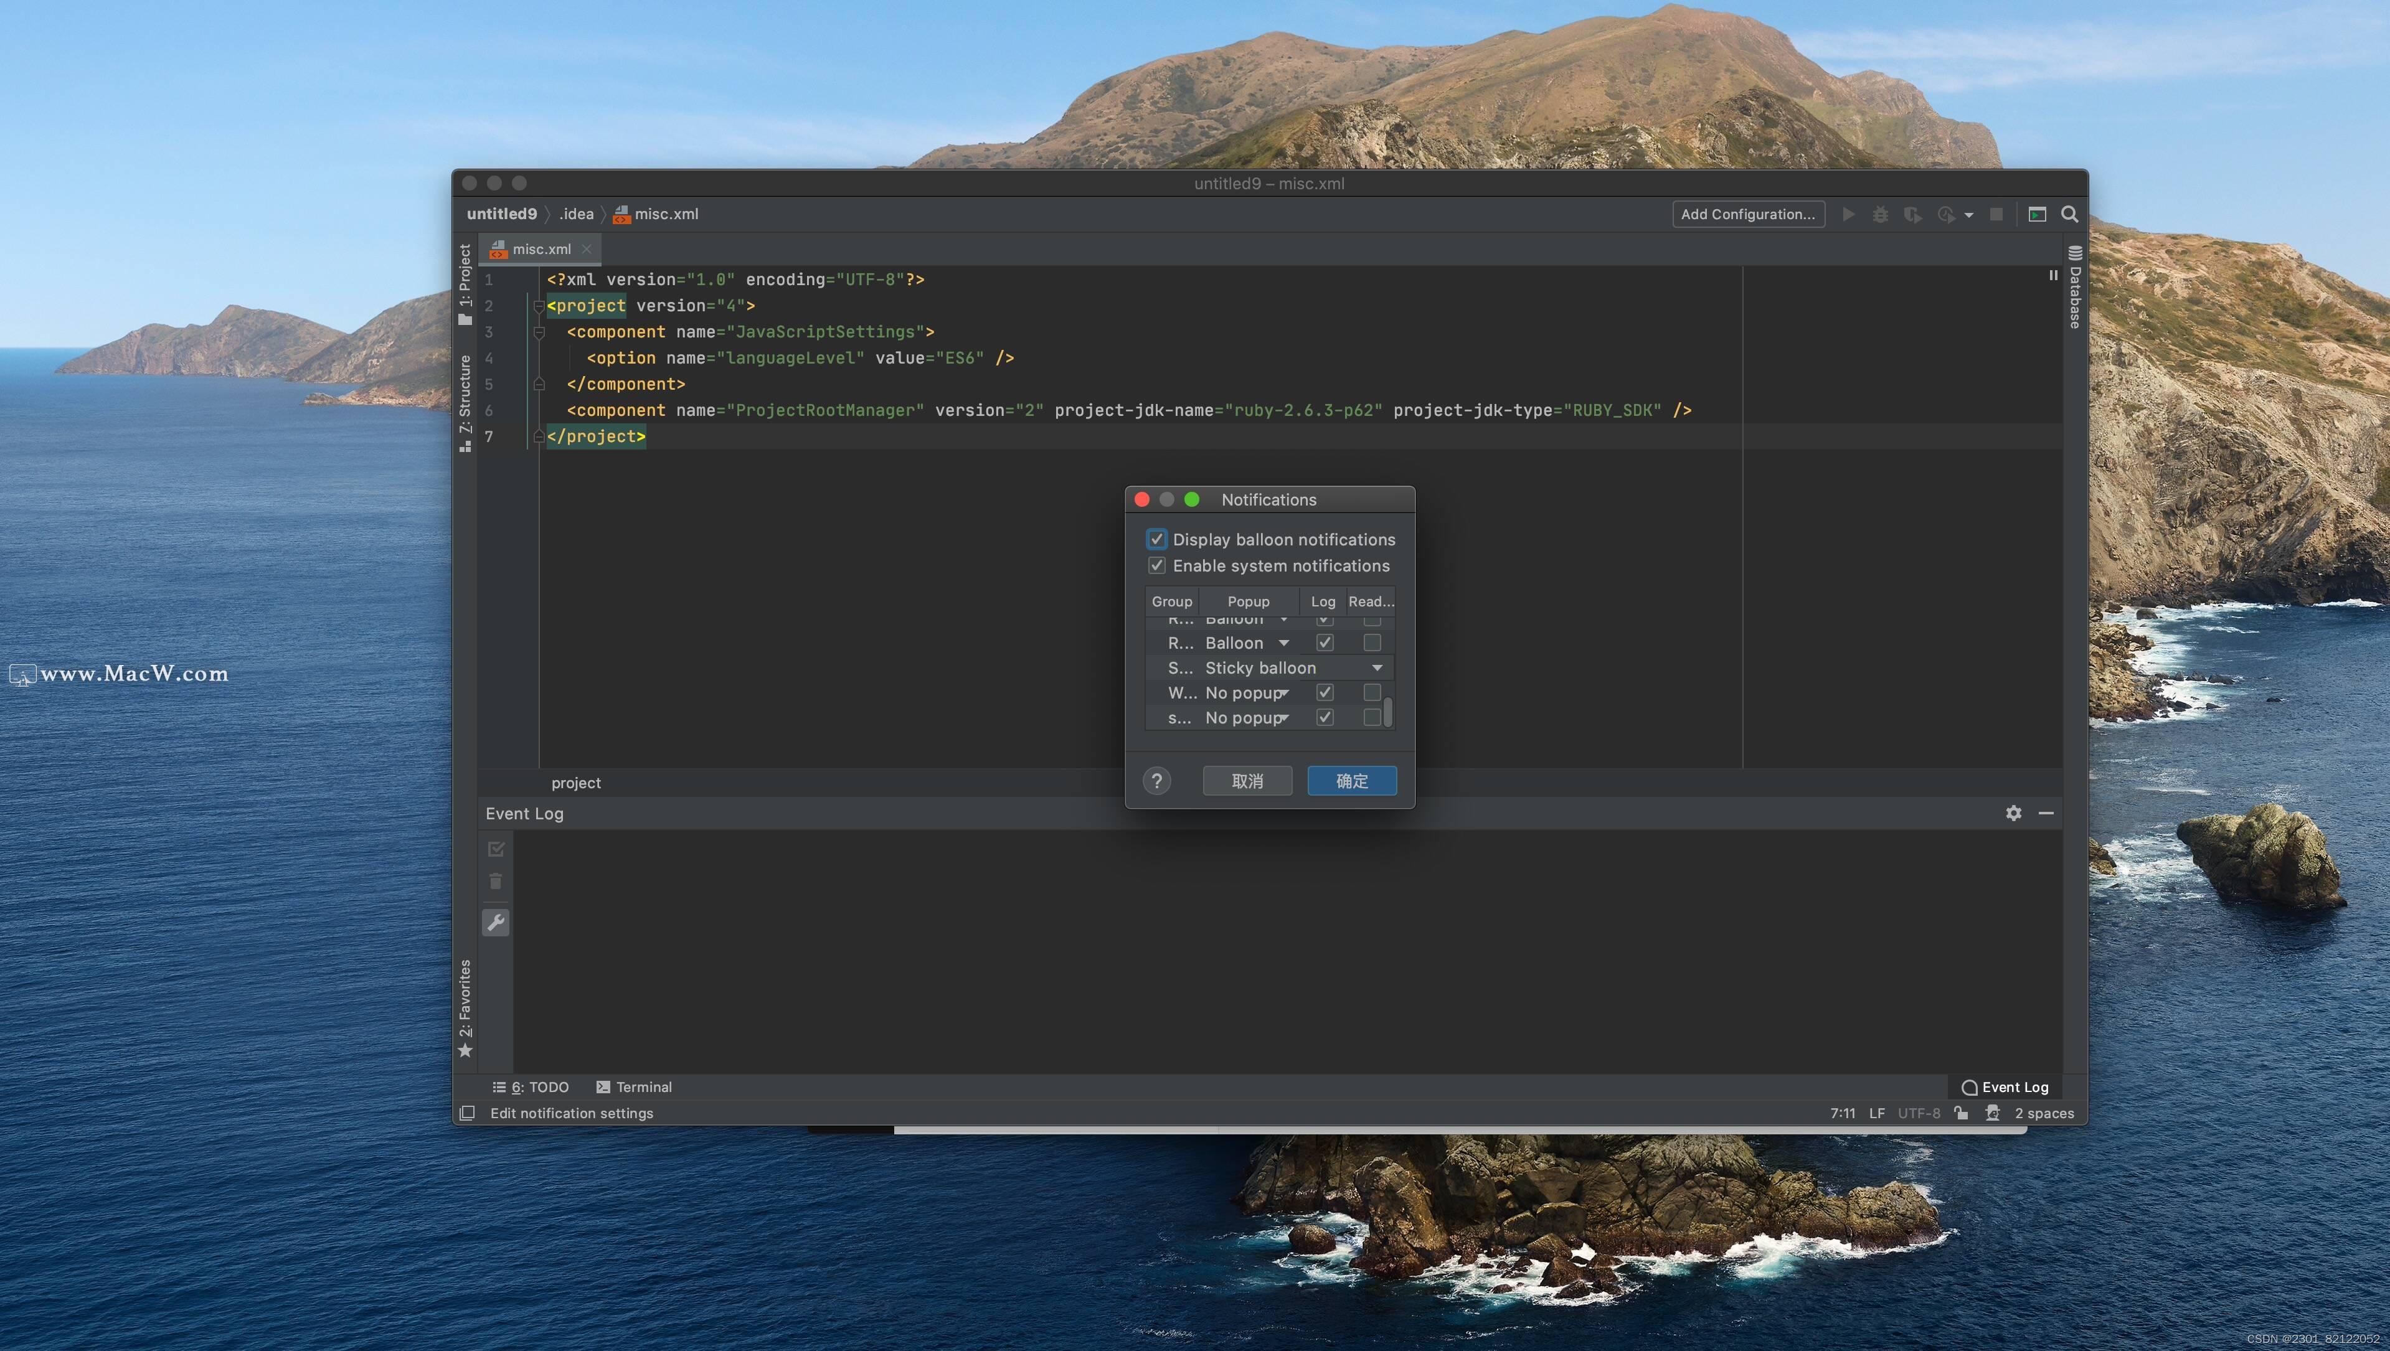Click the highlighting level icon in the status bar
This screenshot has width=2390, height=1351.
click(1992, 1113)
